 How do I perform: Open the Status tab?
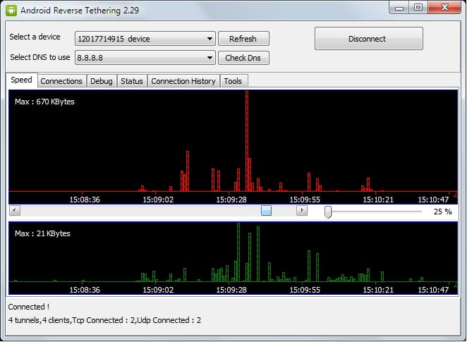tap(132, 81)
